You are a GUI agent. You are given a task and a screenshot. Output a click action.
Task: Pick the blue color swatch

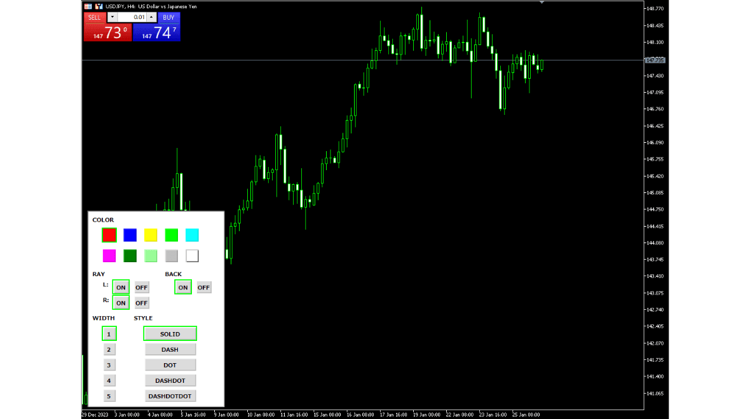pos(130,235)
